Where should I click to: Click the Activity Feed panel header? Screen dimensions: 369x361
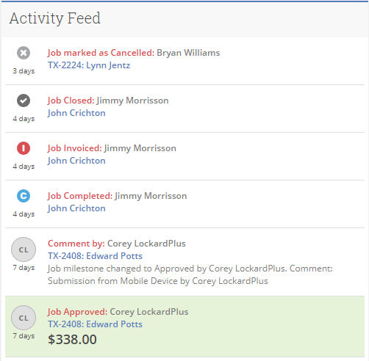[184, 19]
